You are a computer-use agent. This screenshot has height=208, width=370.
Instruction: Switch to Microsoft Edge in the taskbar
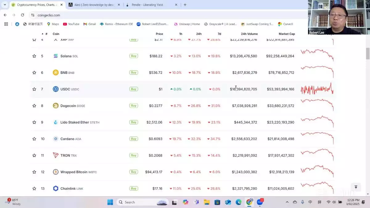pyautogui.click(x=239, y=202)
